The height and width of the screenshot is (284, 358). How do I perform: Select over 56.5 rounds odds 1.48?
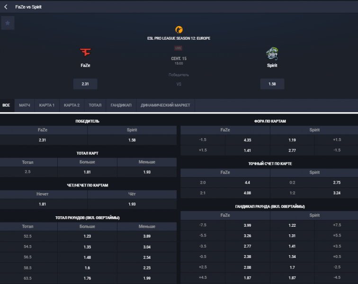coord(87,257)
